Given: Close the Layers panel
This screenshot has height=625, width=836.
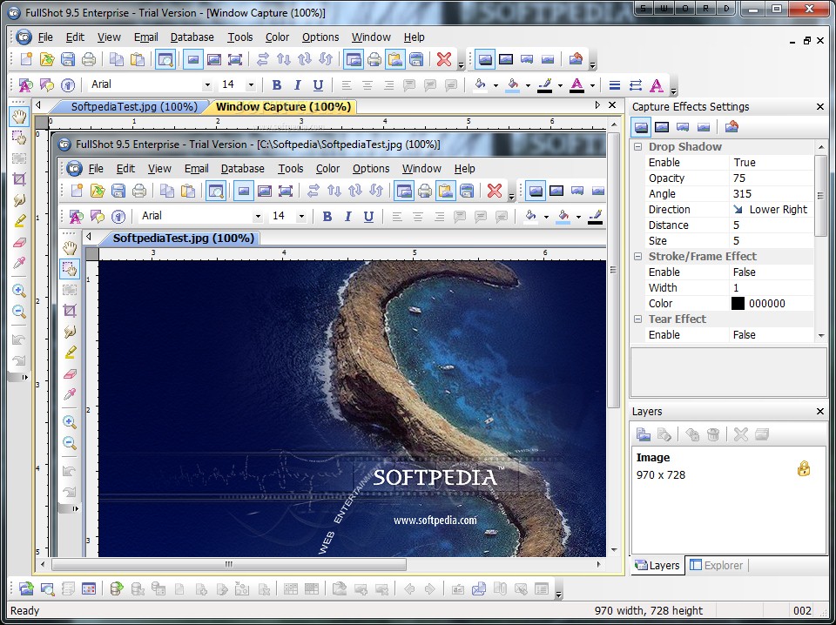Looking at the screenshot, I should point(820,412).
